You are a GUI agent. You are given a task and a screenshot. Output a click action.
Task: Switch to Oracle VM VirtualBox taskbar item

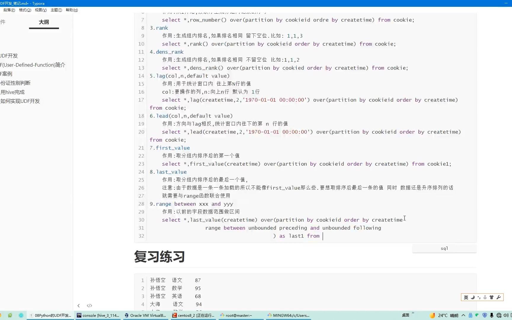pyautogui.click(x=145, y=315)
